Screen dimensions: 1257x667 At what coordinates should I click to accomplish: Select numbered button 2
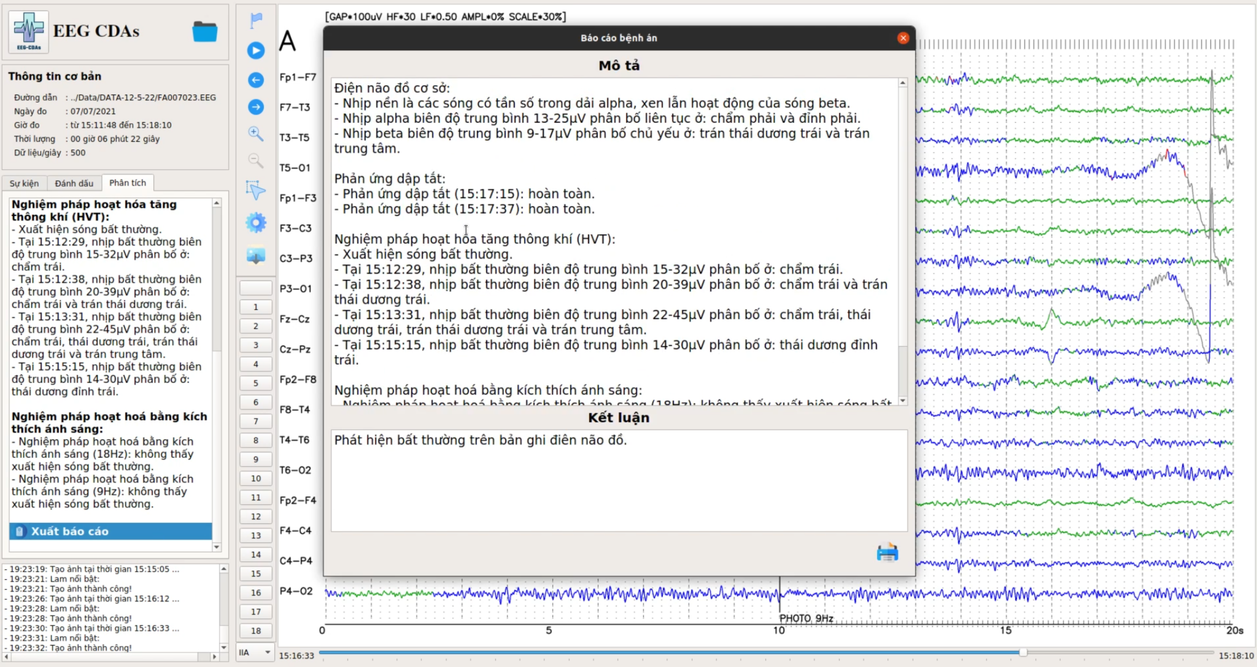pyautogui.click(x=256, y=326)
